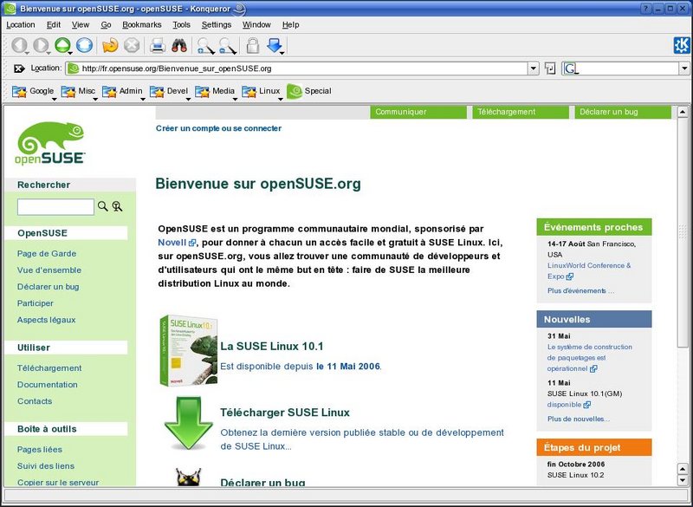This screenshot has width=693, height=507.
Task: Open the Help menu
Action: [x=290, y=25]
